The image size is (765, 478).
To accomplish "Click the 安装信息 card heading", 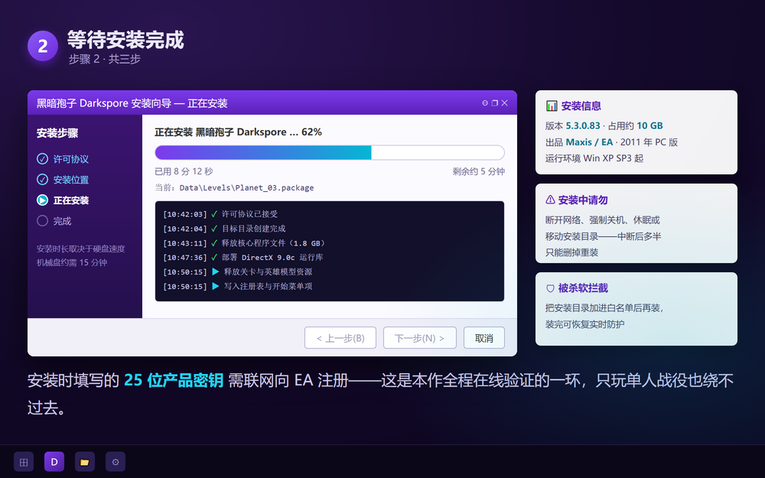I will [581, 106].
